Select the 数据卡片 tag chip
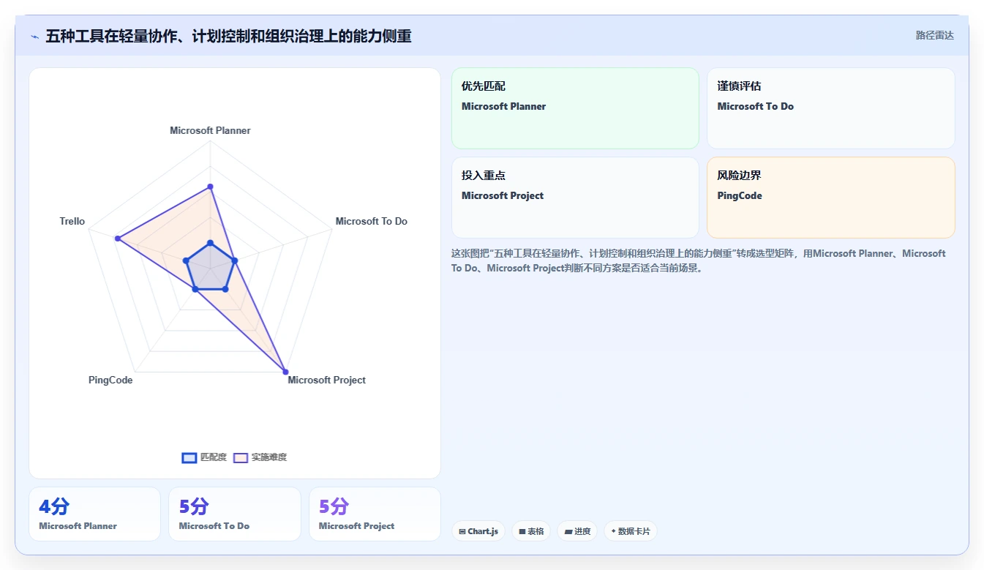Screen dimensions: 984x570 click(x=630, y=531)
